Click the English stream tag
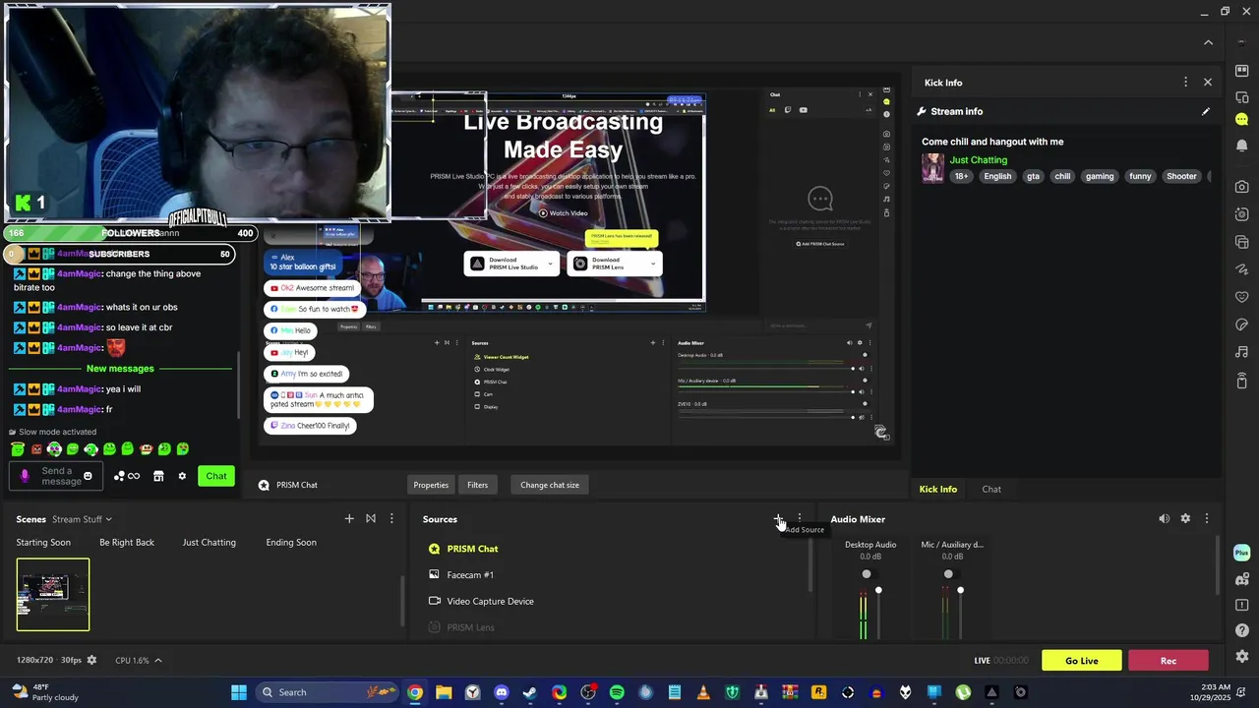 tap(997, 176)
